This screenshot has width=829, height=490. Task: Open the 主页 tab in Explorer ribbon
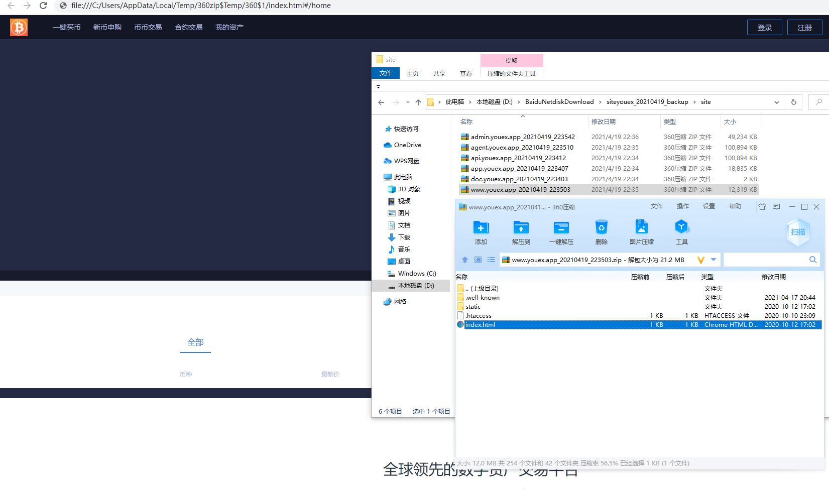(x=413, y=74)
